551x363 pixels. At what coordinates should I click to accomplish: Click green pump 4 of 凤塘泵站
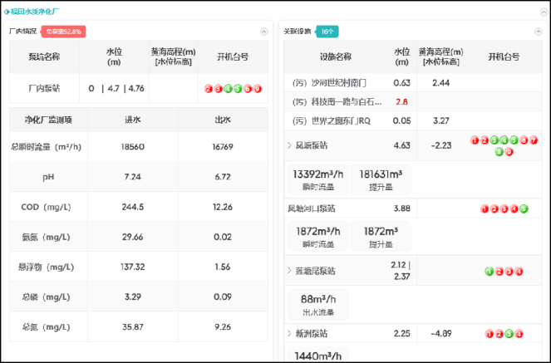point(504,140)
